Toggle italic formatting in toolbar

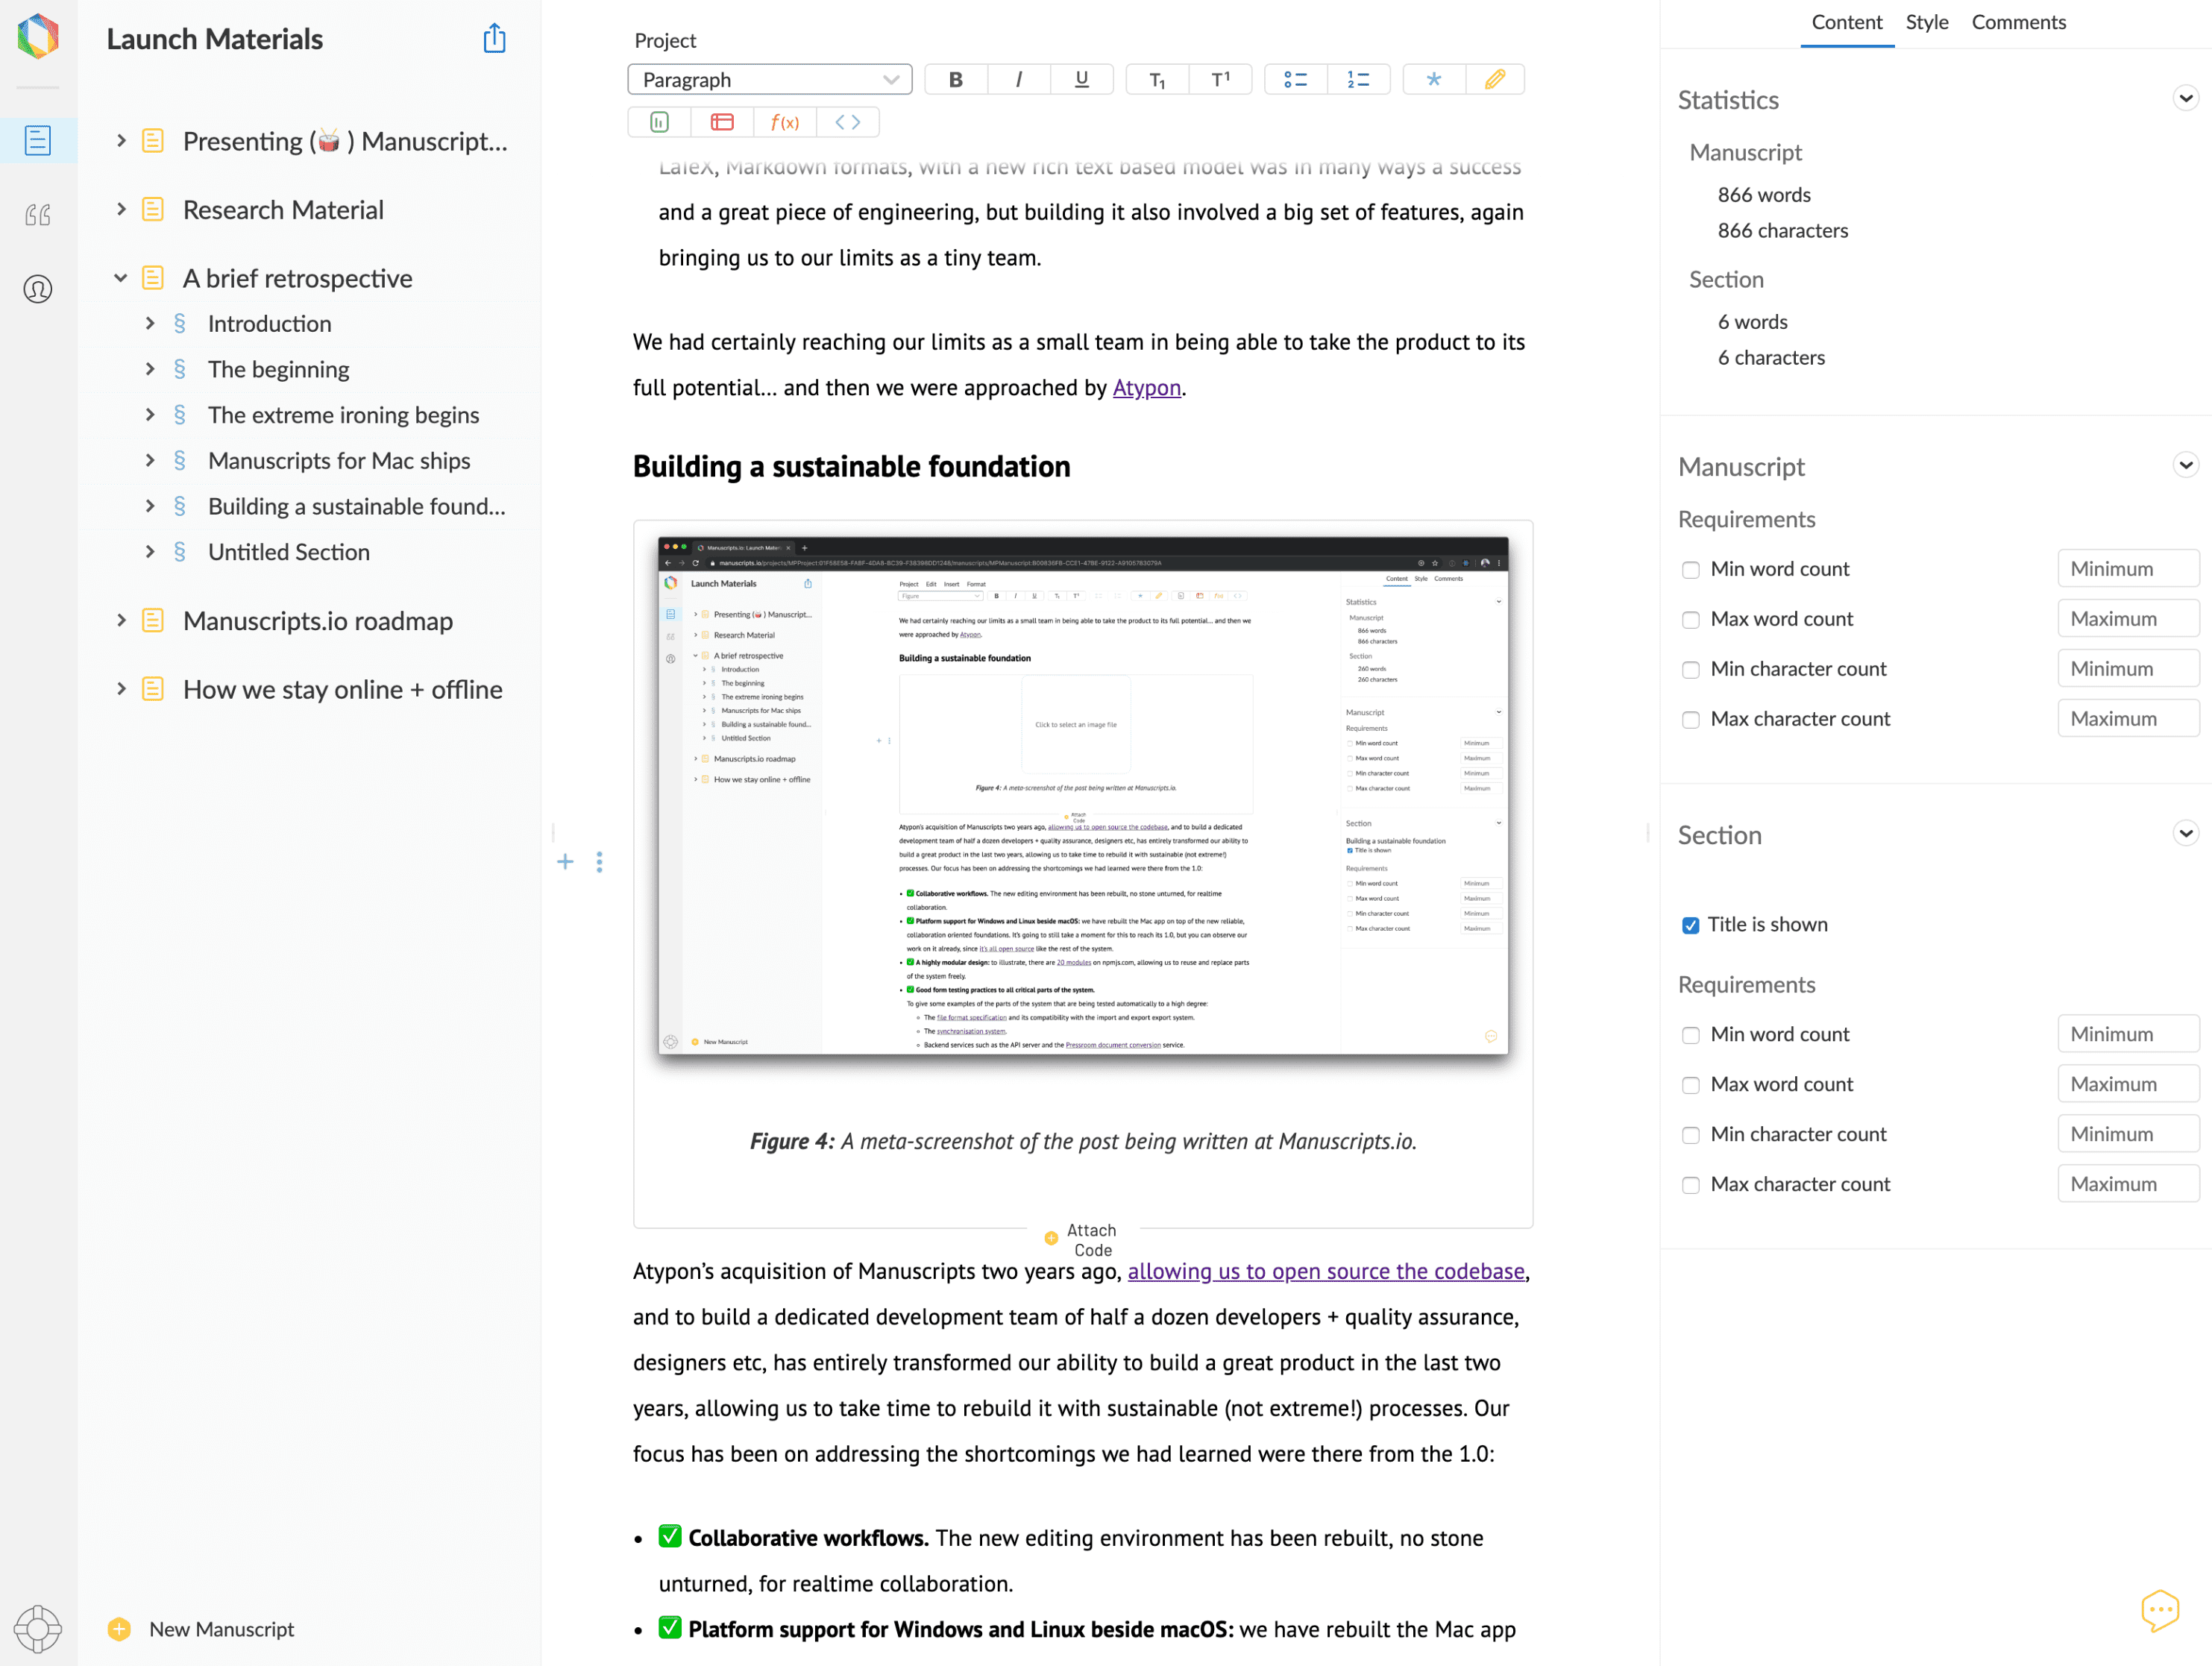point(1018,80)
